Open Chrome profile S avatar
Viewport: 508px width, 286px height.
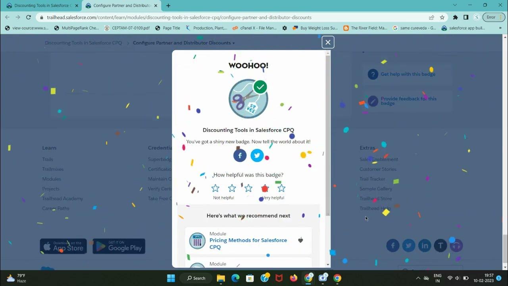click(477, 17)
